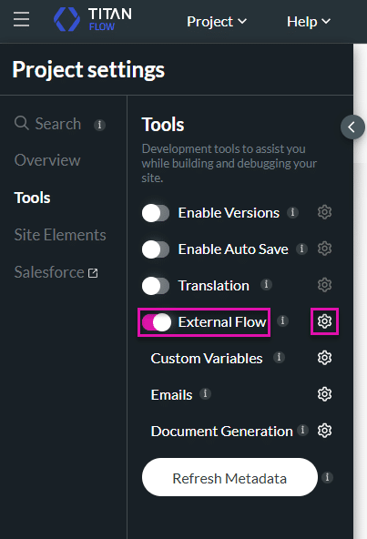Click the info icon beside Document Generation
The width and height of the screenshot is (367, 539).
(x=302, y=430)
